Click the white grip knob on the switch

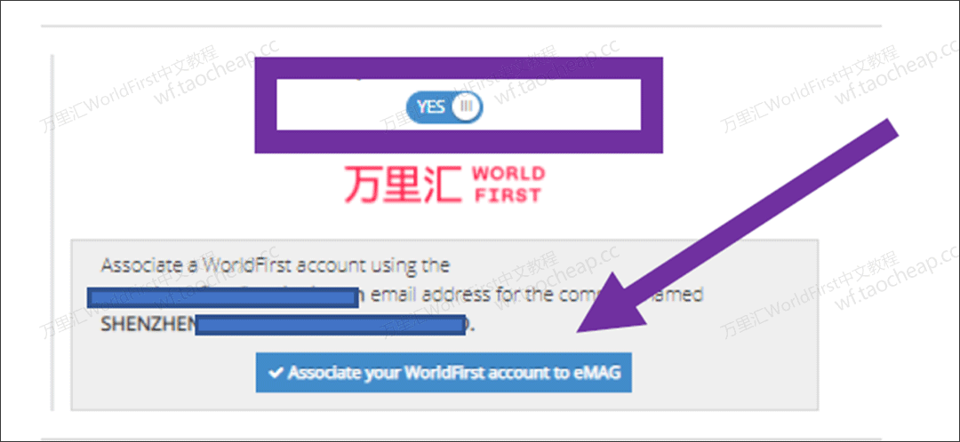467,107
